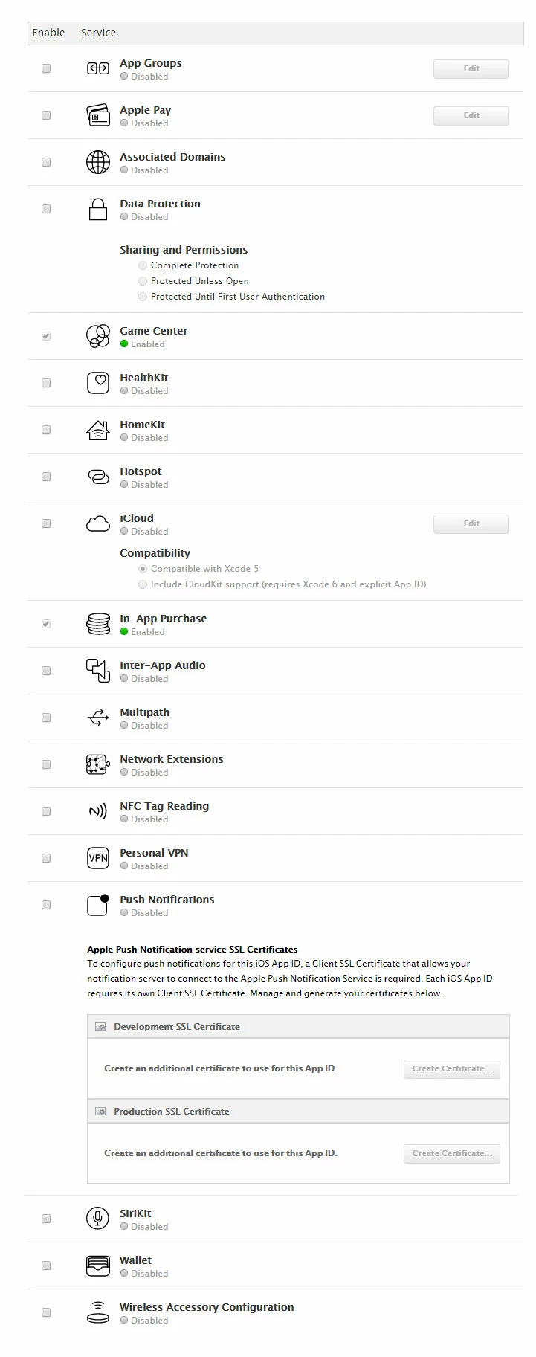Screen dimensions: 536x1357
Task: Click the HealthKit heart icon
Action: coord(98,383)
